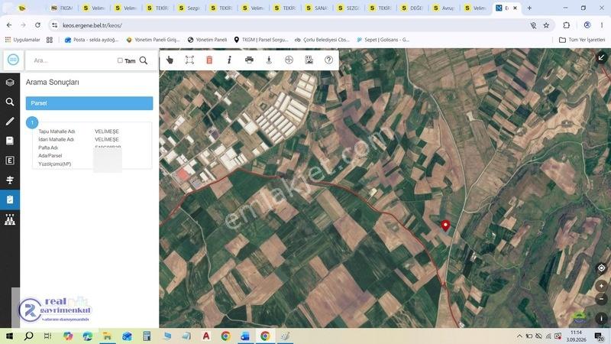Open the red A application in taskbar
Viewport: 611px width, 344px height.
205,336
